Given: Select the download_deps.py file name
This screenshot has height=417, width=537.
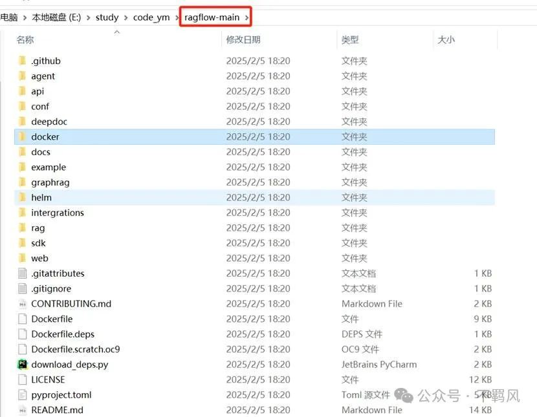Looking at the screenshot, I should coord(69,365).
